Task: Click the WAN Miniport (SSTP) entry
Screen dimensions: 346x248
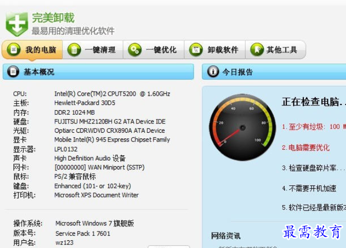Action: click(x=99, y=168)
